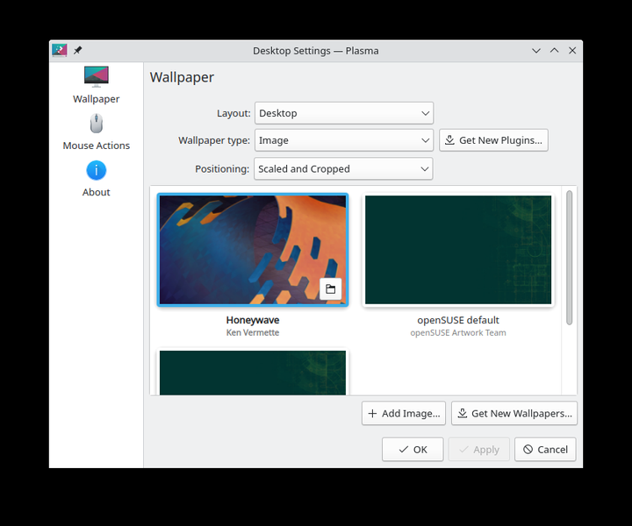Click the Ken Vermette author text
This screenshot has height=526, width=632.
pos(253,332)
